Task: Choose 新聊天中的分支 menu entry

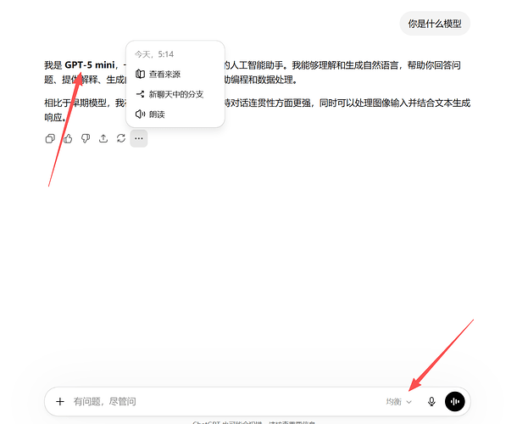Action: coord(175,94)
